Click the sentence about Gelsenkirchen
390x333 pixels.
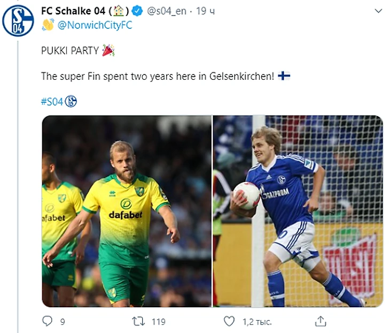(158, 76)
